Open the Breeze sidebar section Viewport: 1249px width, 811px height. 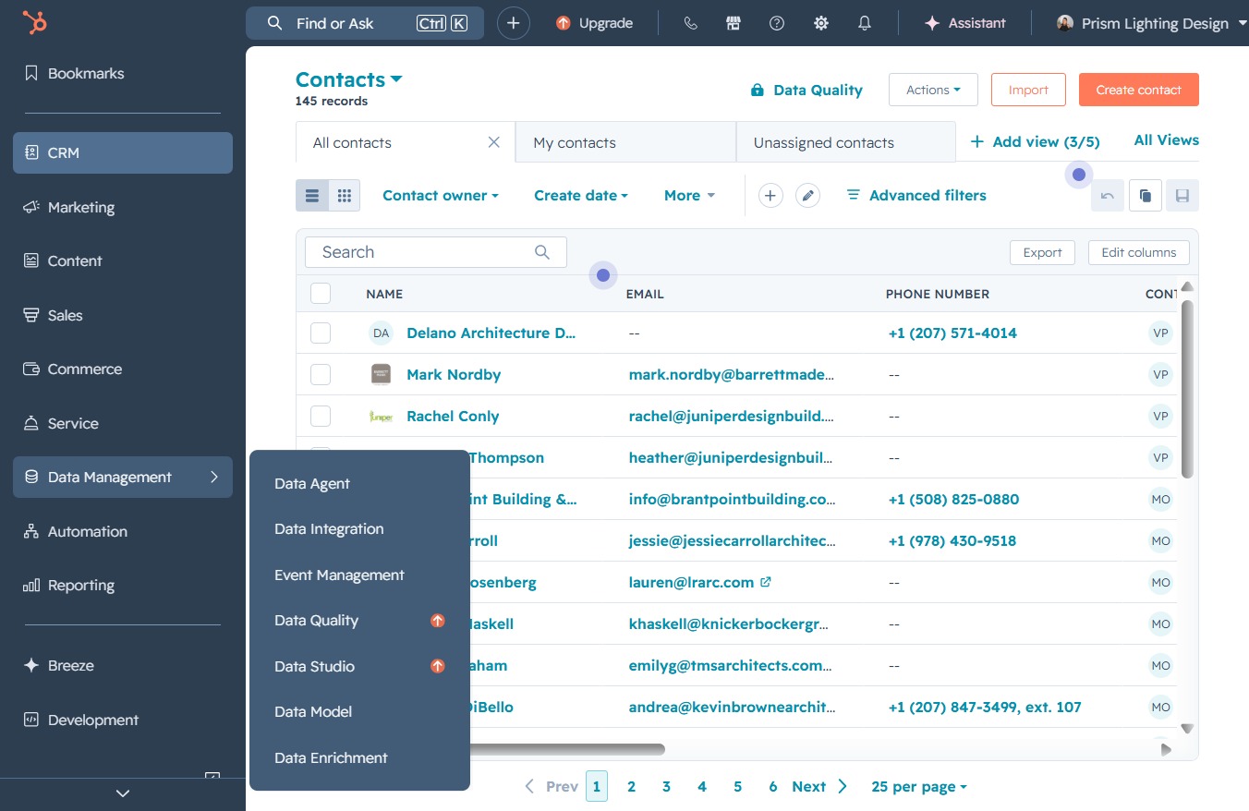pos(123,665)
